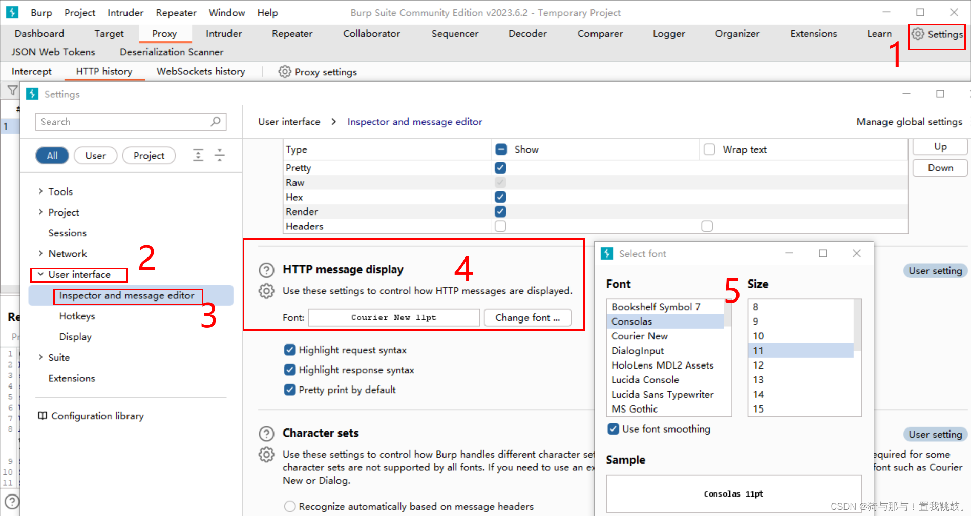Viewport: 971px width, 516px height.
Task: Select Courier New in font list
Action: pos(665,336)
